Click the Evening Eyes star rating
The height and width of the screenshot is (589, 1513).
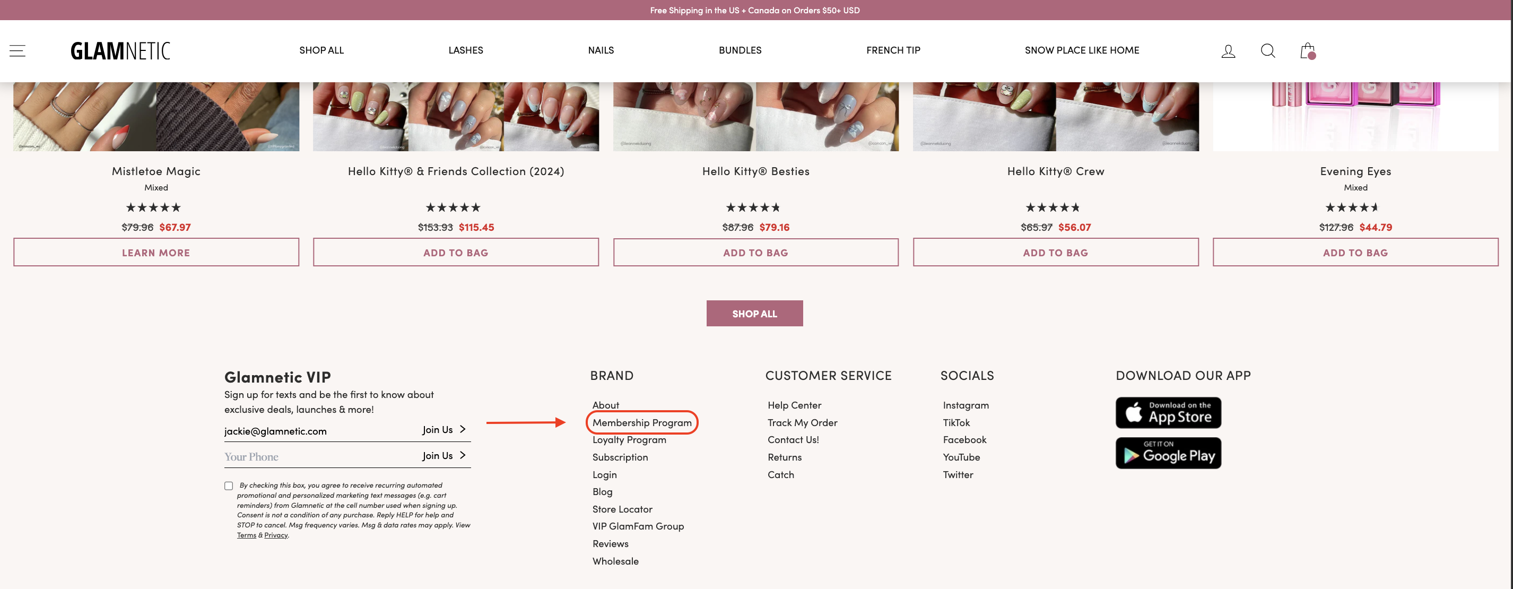(1352, 207)
